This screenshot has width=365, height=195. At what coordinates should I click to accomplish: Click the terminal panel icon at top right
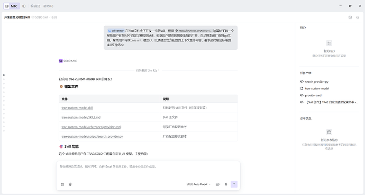tap(350, 17)
